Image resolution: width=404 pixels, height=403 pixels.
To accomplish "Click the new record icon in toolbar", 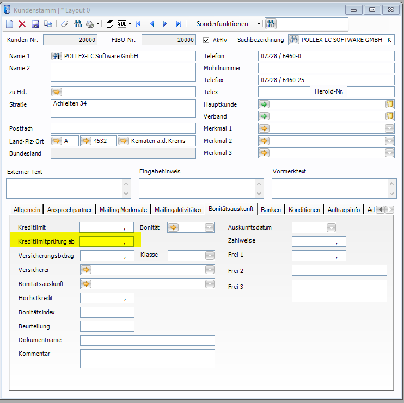I will tap(10, 24).
